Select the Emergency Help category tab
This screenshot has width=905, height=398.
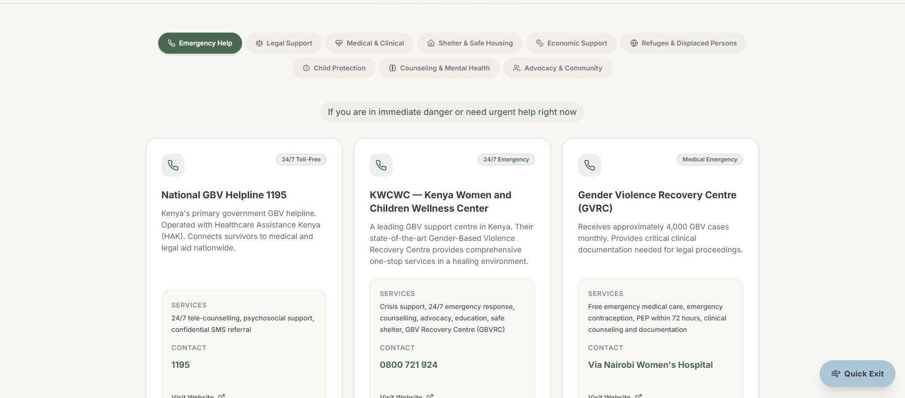(200, 43)
